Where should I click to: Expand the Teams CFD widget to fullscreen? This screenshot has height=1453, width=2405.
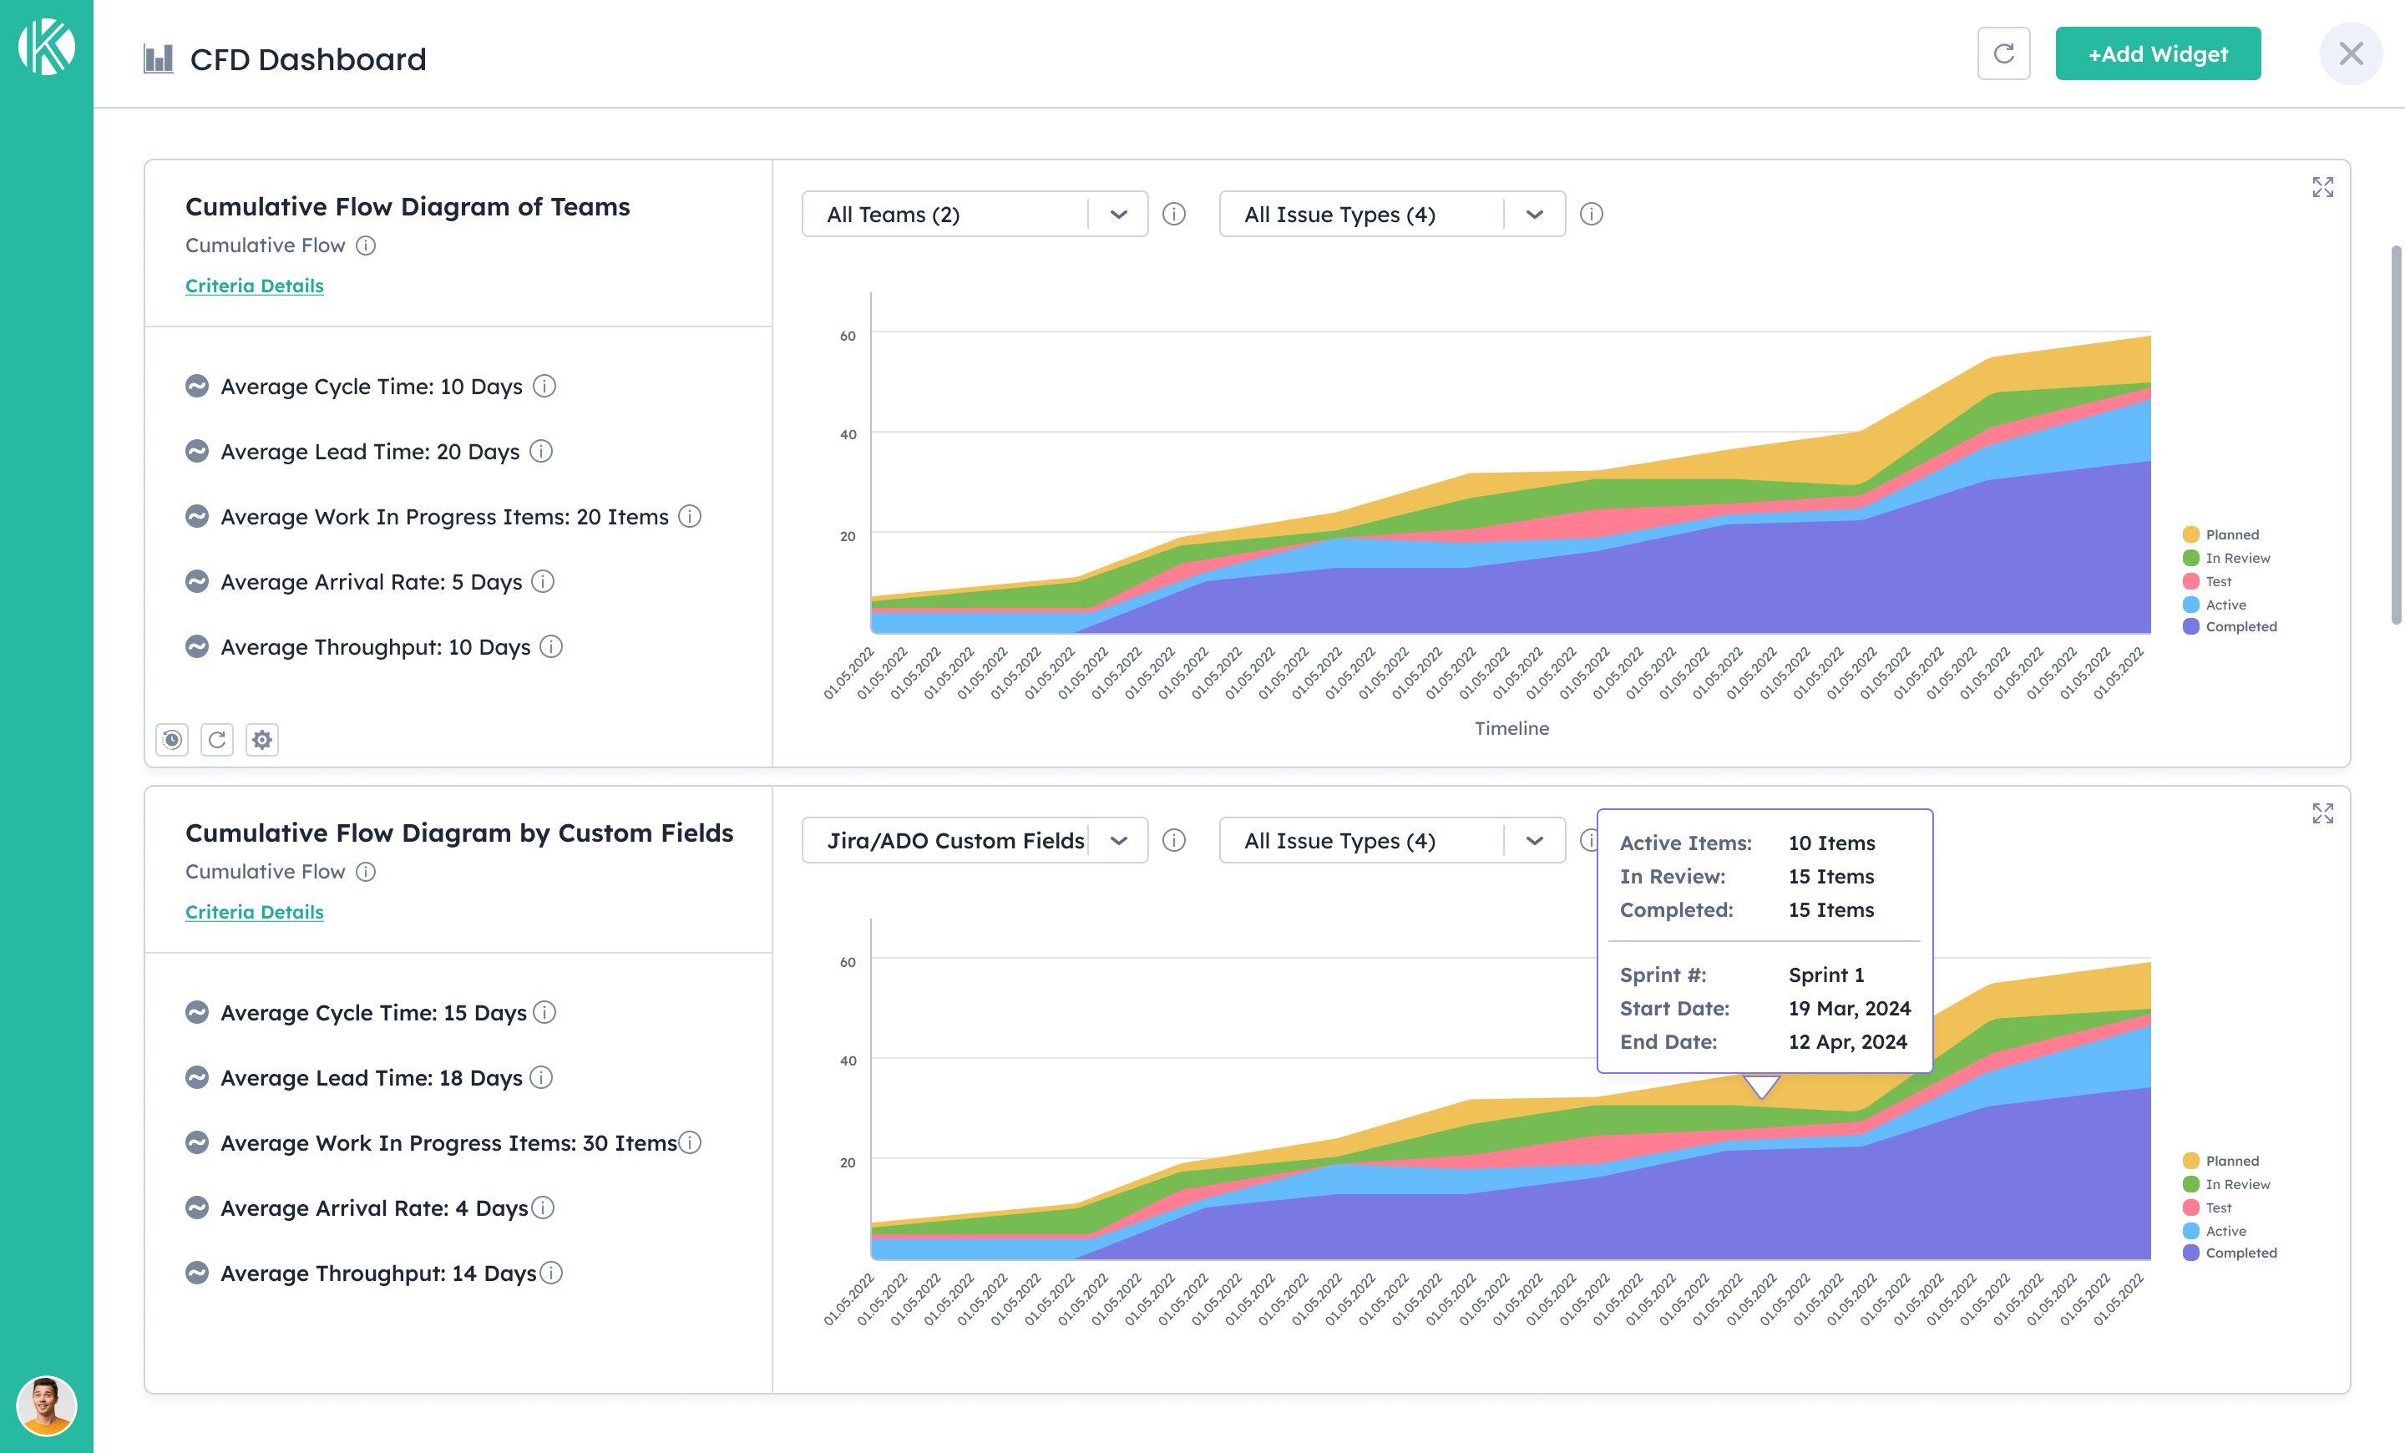coord(2322,187)
